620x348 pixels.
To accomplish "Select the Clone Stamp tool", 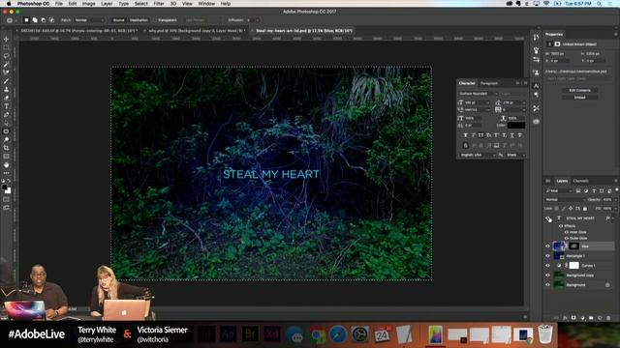I will tap(6, 90).
